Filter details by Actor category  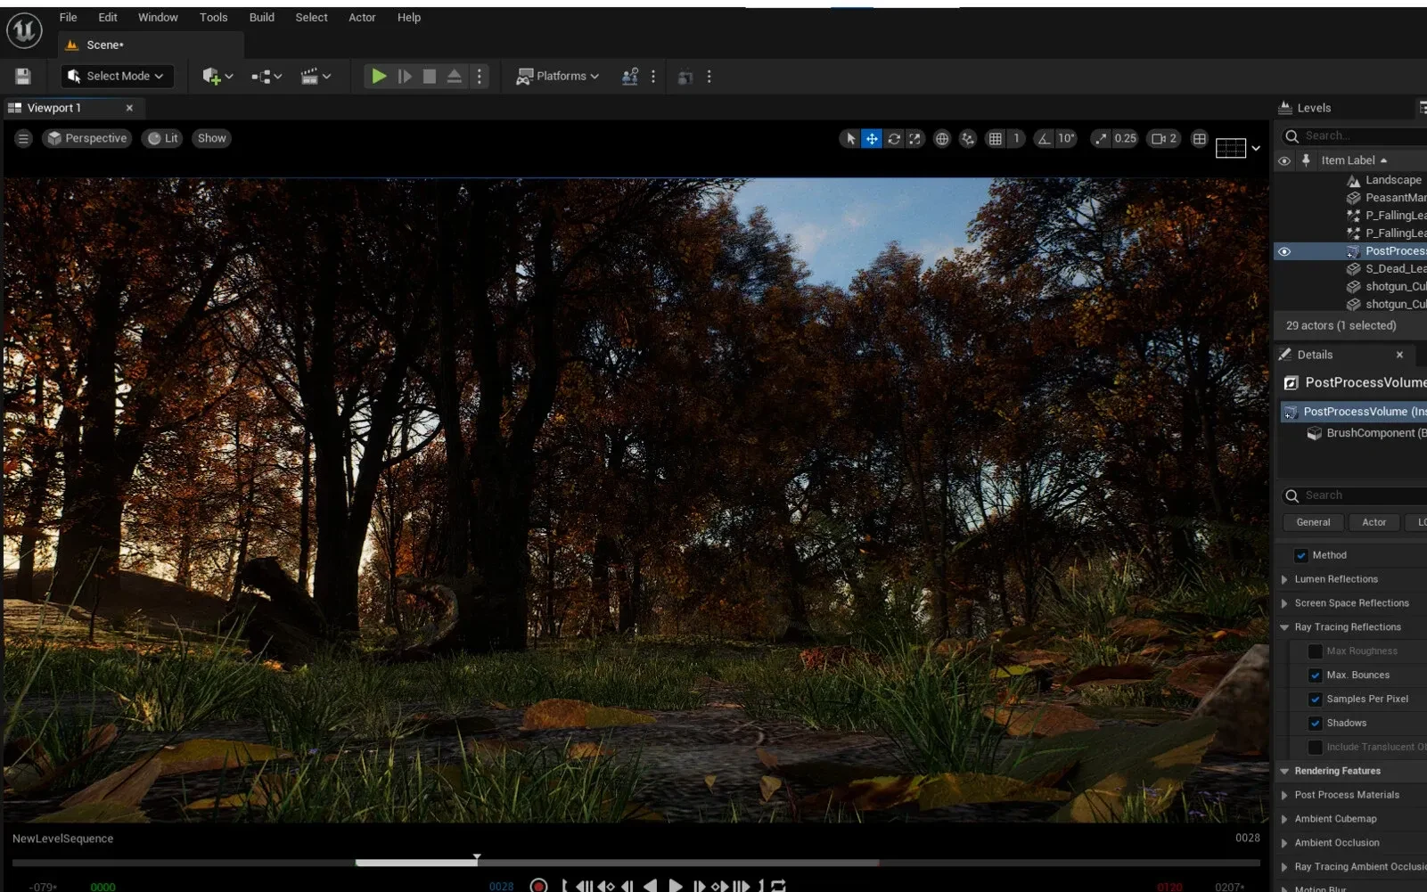1374,522
